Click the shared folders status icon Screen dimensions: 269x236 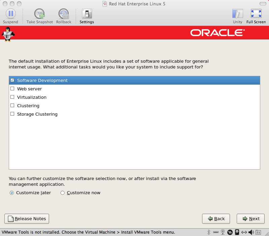point(258,232)
